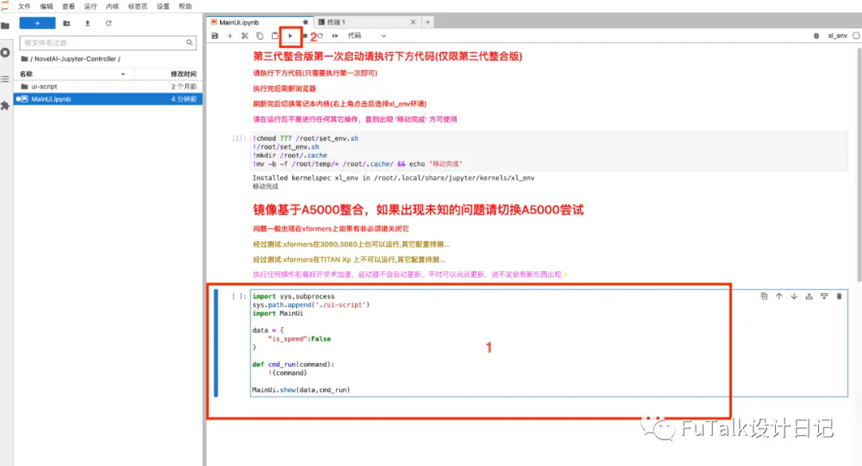Click the file name filter search field

point(108,43)
